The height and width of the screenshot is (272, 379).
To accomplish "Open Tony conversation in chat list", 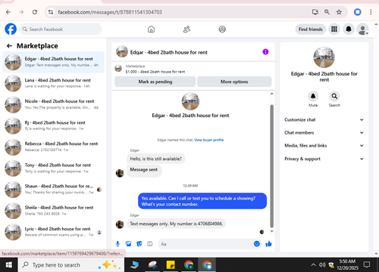I will pos(53,168).
